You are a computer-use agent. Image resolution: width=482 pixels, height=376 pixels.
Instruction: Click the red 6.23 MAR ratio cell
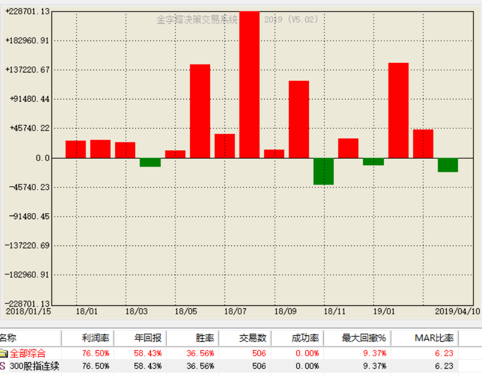coord(444,353)
